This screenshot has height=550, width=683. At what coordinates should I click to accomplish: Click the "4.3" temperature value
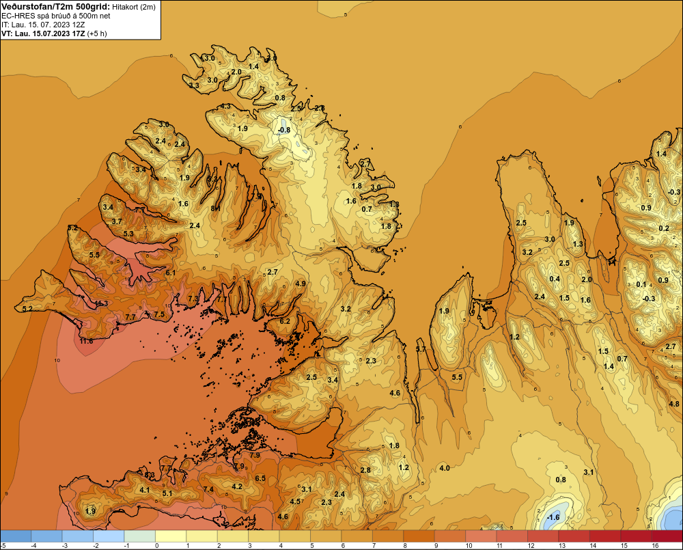pyautogui.click(x=225, y=106)
